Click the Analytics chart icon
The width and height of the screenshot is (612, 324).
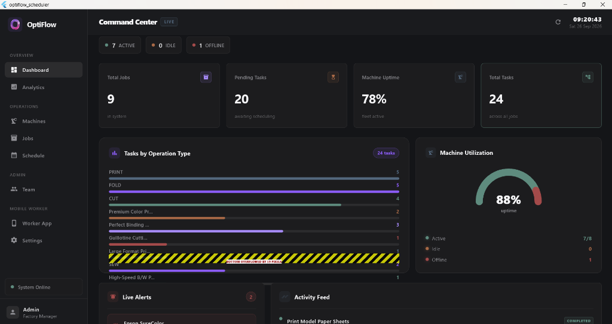(x=14, y=87)
